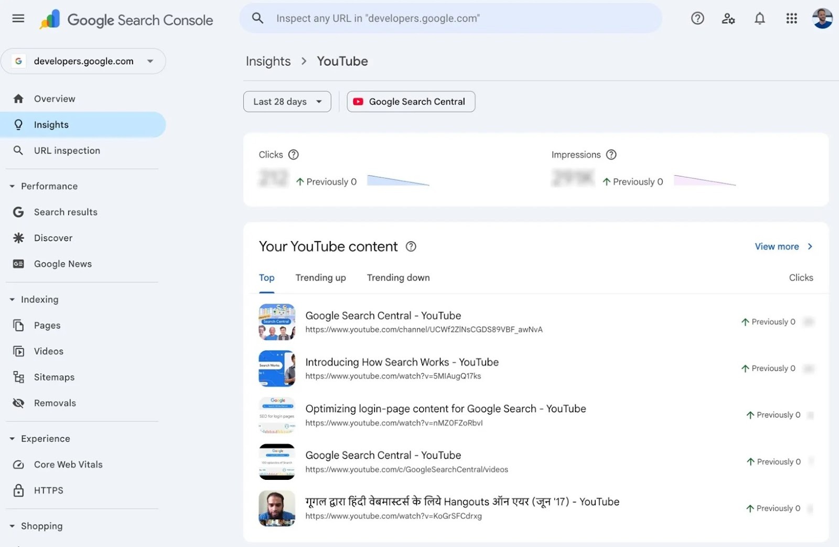The height and width of the screenshot is (547, 839).
Task: Switch to the Trending down tab
Action: (x=398, y=277)
